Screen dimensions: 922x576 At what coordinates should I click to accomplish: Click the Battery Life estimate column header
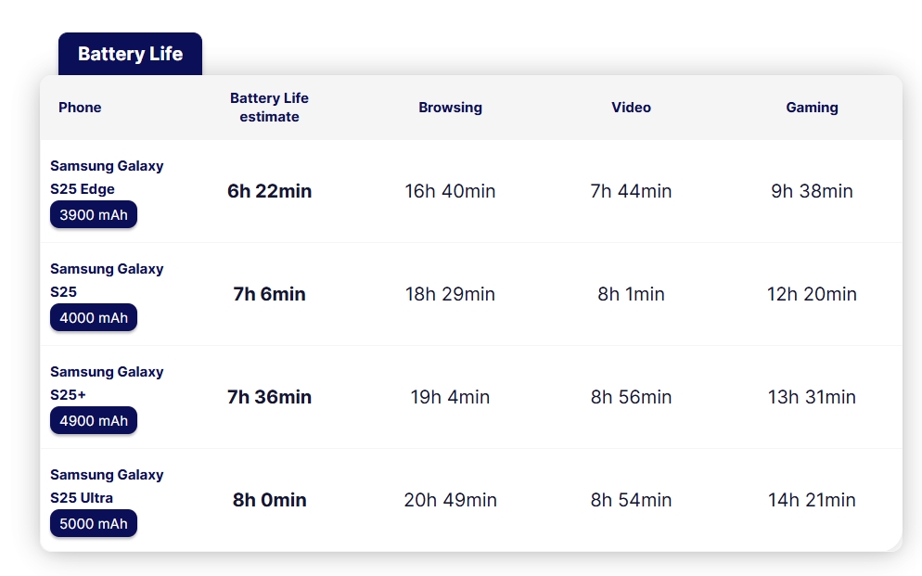[x=269, y=108]
